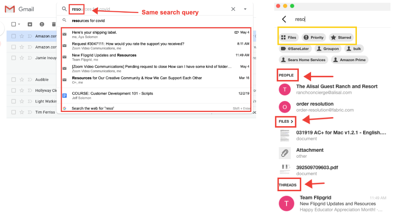The image size is (398, 220).
Task: Select the @SaneLater label chip
Action: (295, 48)
